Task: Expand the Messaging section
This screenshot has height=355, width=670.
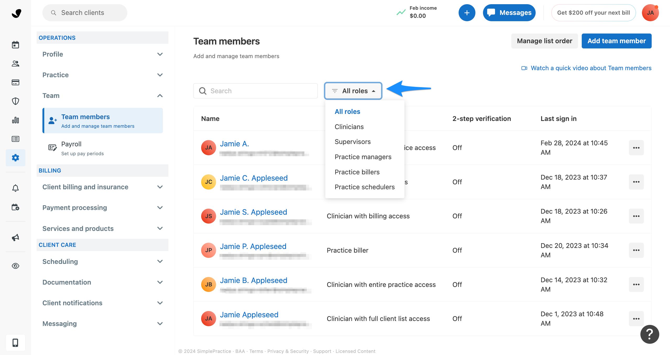Action: coord(102,324)
